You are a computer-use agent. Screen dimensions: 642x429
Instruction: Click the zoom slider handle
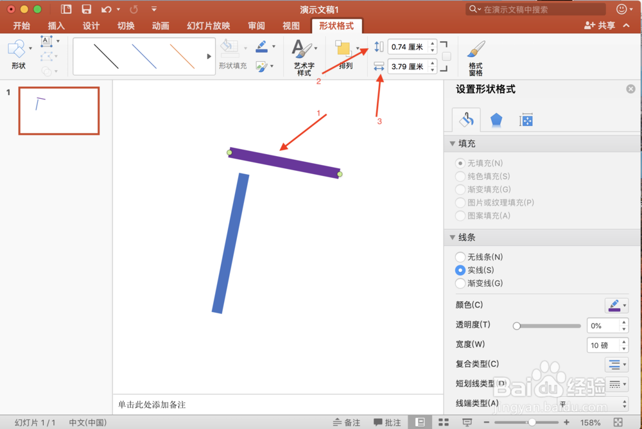pos(532,422)
